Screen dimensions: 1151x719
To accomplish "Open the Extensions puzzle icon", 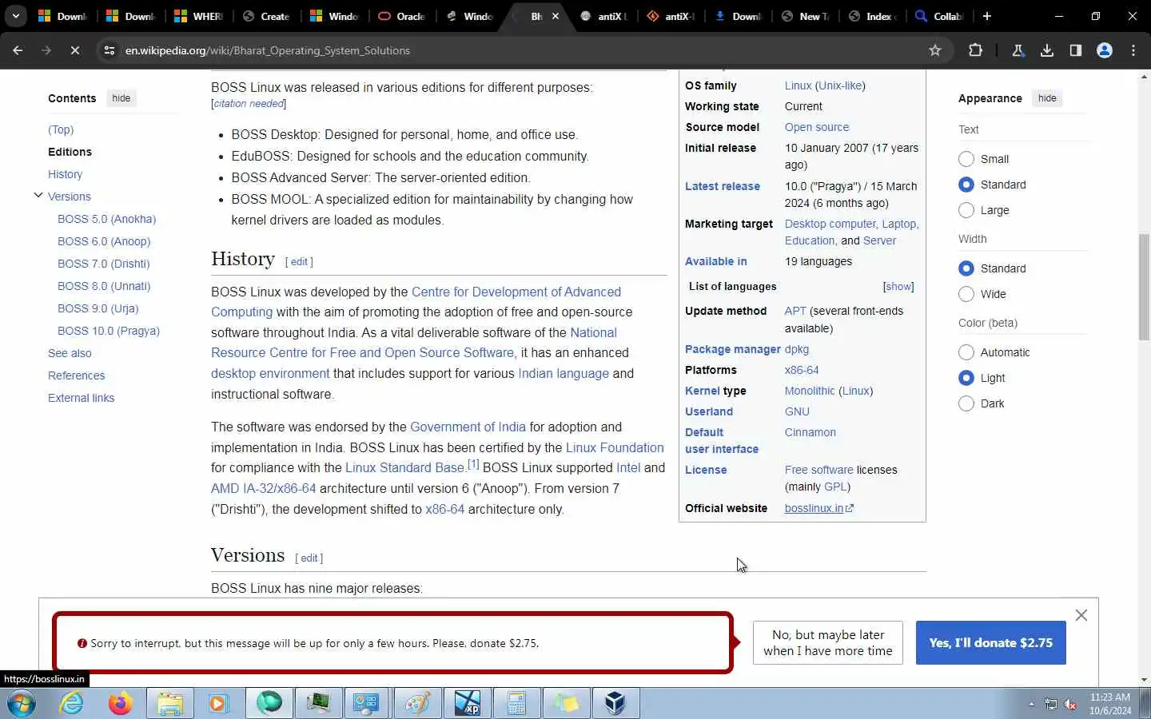I will pyautogui.click(x=975, y=50).
